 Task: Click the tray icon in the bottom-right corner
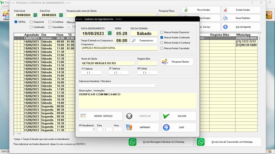pyautogui.click(x=270, y=151)
